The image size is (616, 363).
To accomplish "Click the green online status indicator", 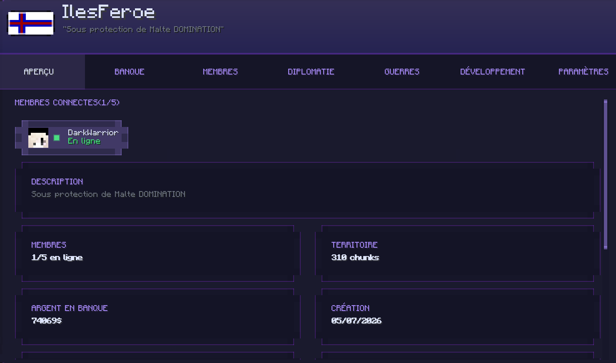I will 57,138.
